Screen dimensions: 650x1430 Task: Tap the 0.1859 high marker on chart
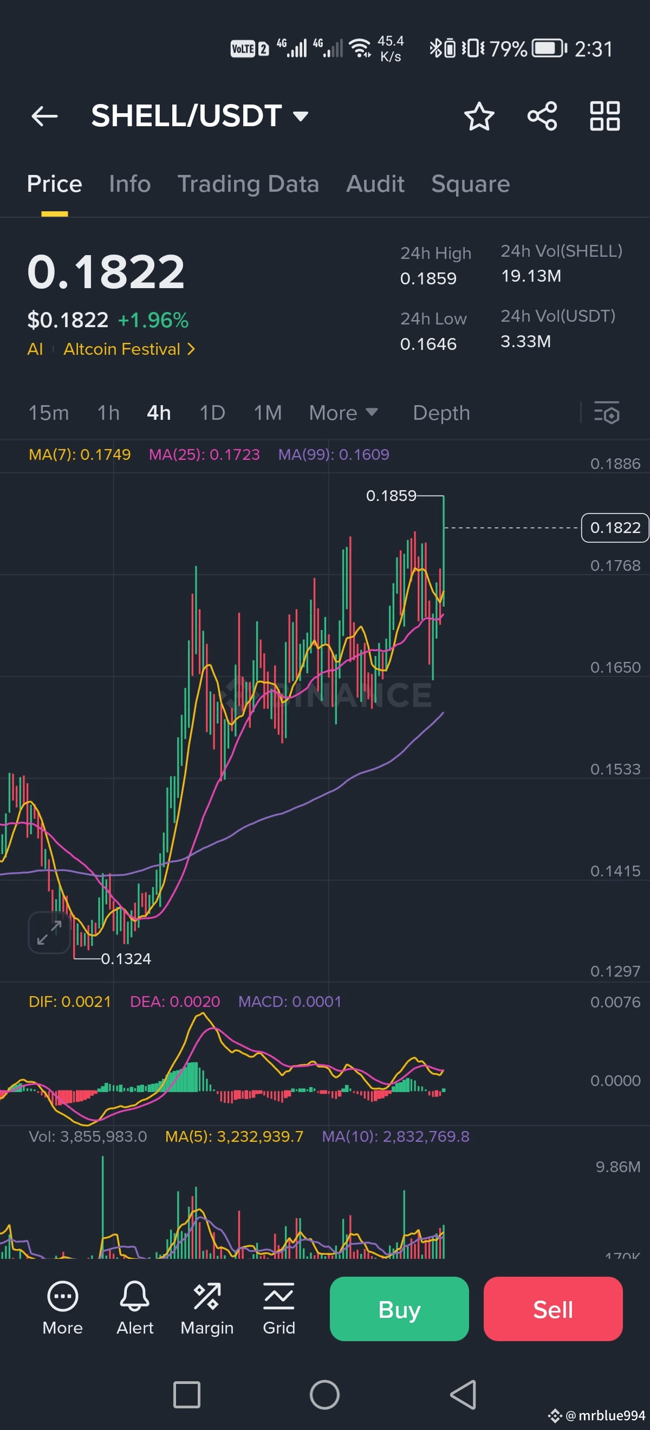(391, 496)
